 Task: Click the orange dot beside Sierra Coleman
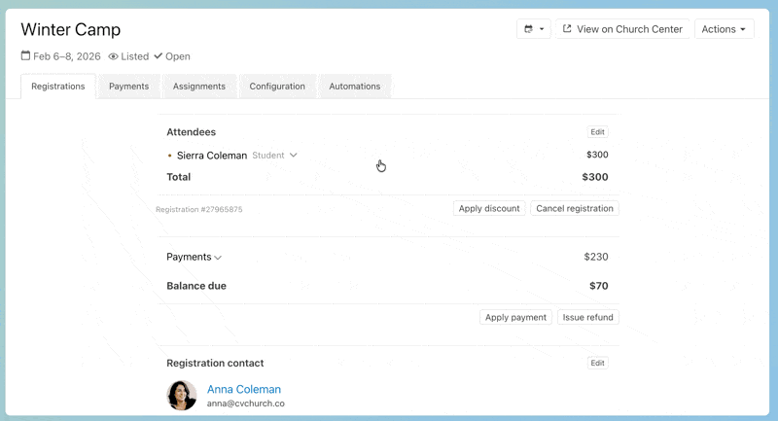tap(169, 156)
